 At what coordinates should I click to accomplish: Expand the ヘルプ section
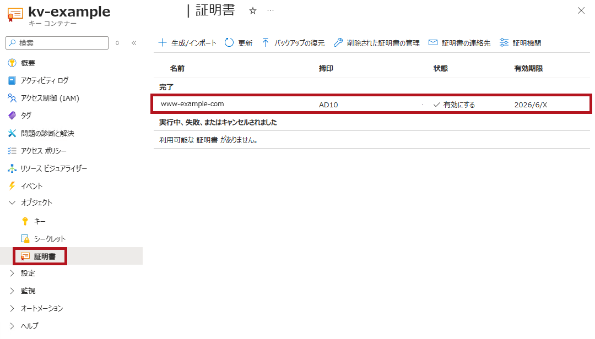[12, 326]
